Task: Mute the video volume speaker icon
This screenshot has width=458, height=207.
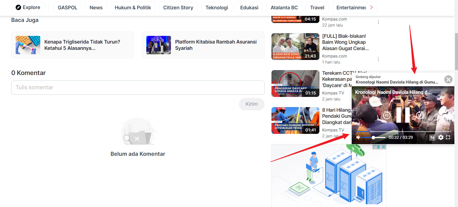Action: 358,137
